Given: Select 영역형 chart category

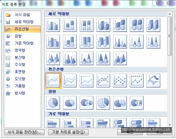Looking at the screenshot, I should pos(22,50).
